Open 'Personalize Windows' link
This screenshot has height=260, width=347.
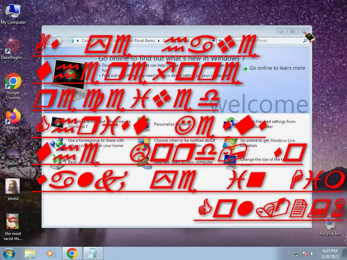pyautogui.click(x=173, y=124)
